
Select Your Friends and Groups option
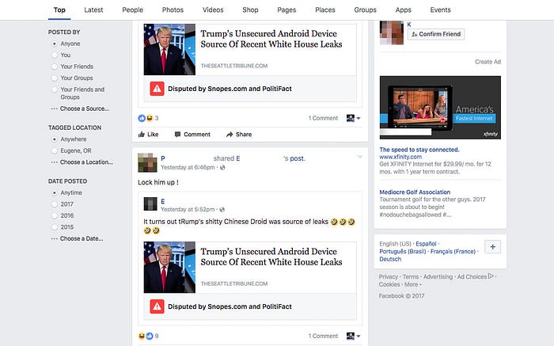(55, 89)
